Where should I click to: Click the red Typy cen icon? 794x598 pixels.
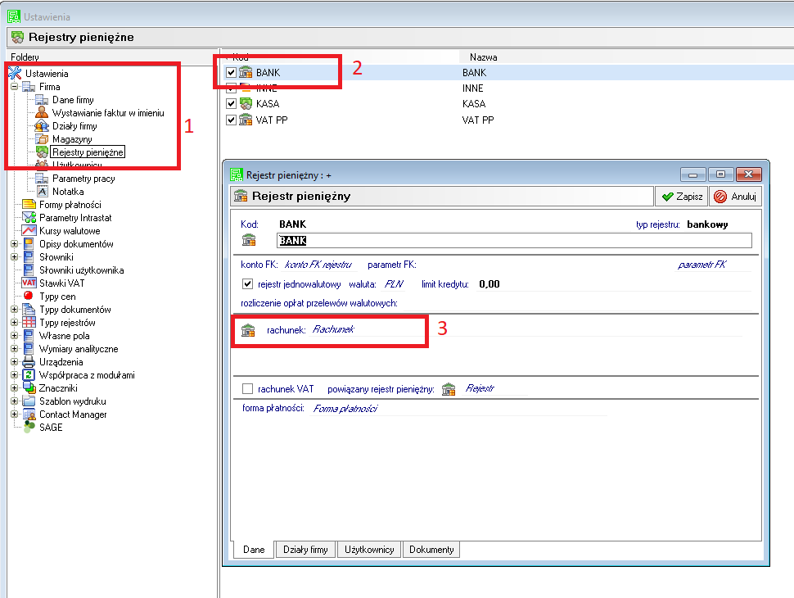[29, 297]
